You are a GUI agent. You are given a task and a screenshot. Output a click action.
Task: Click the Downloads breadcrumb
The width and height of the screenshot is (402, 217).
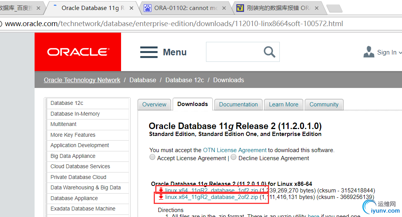click(229, 80)
